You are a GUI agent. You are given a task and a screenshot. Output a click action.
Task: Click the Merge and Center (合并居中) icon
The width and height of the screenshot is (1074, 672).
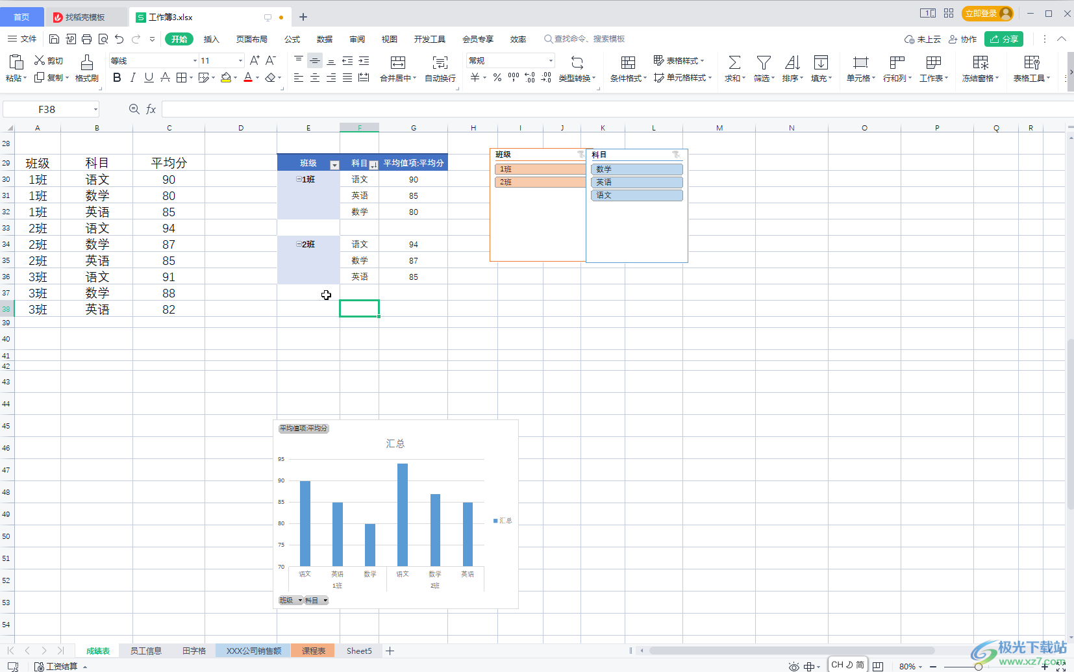[x=398, y=62]
